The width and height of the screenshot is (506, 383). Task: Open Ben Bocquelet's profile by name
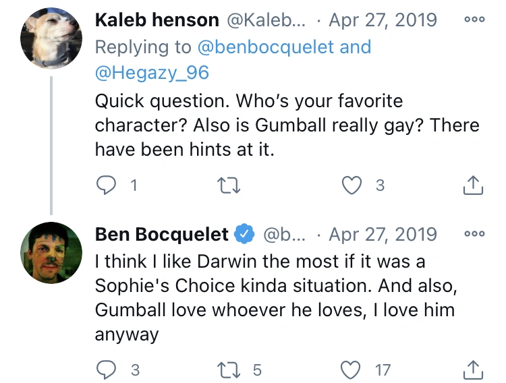point(162,234)
